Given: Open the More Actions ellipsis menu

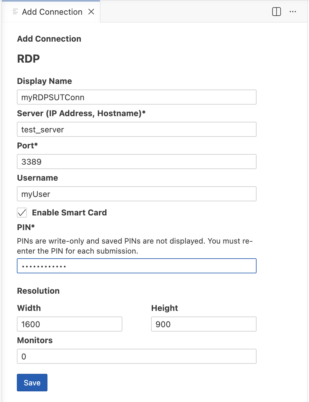Looking at the screenshot, I should [x=293, y=12].
